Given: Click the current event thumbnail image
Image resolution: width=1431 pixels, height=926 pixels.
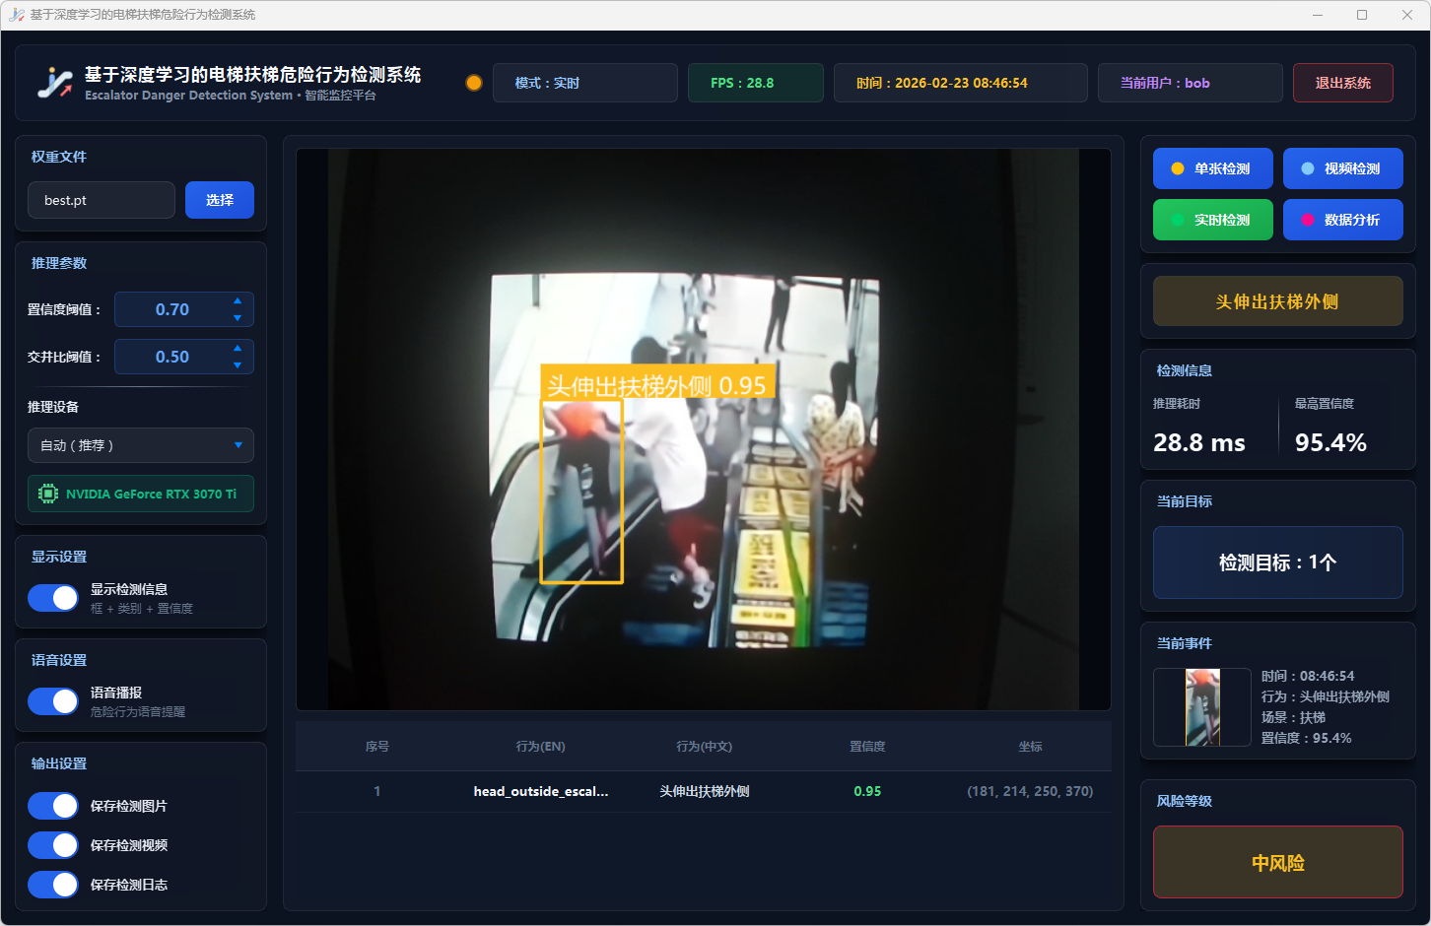Looking at the screenshot, I should (x=1202, y=707).
